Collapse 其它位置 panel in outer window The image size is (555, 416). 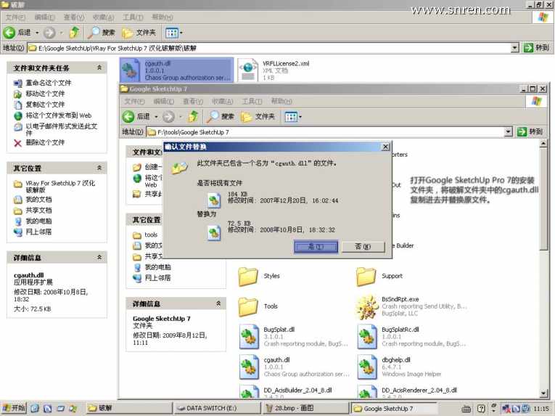99,168
